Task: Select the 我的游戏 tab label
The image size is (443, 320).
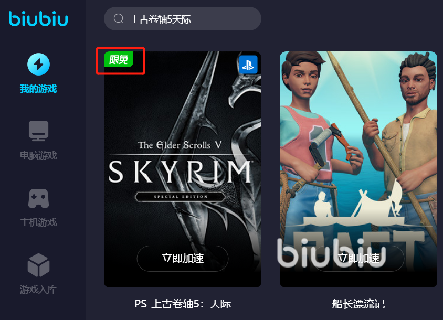Action: coord(38,89)
